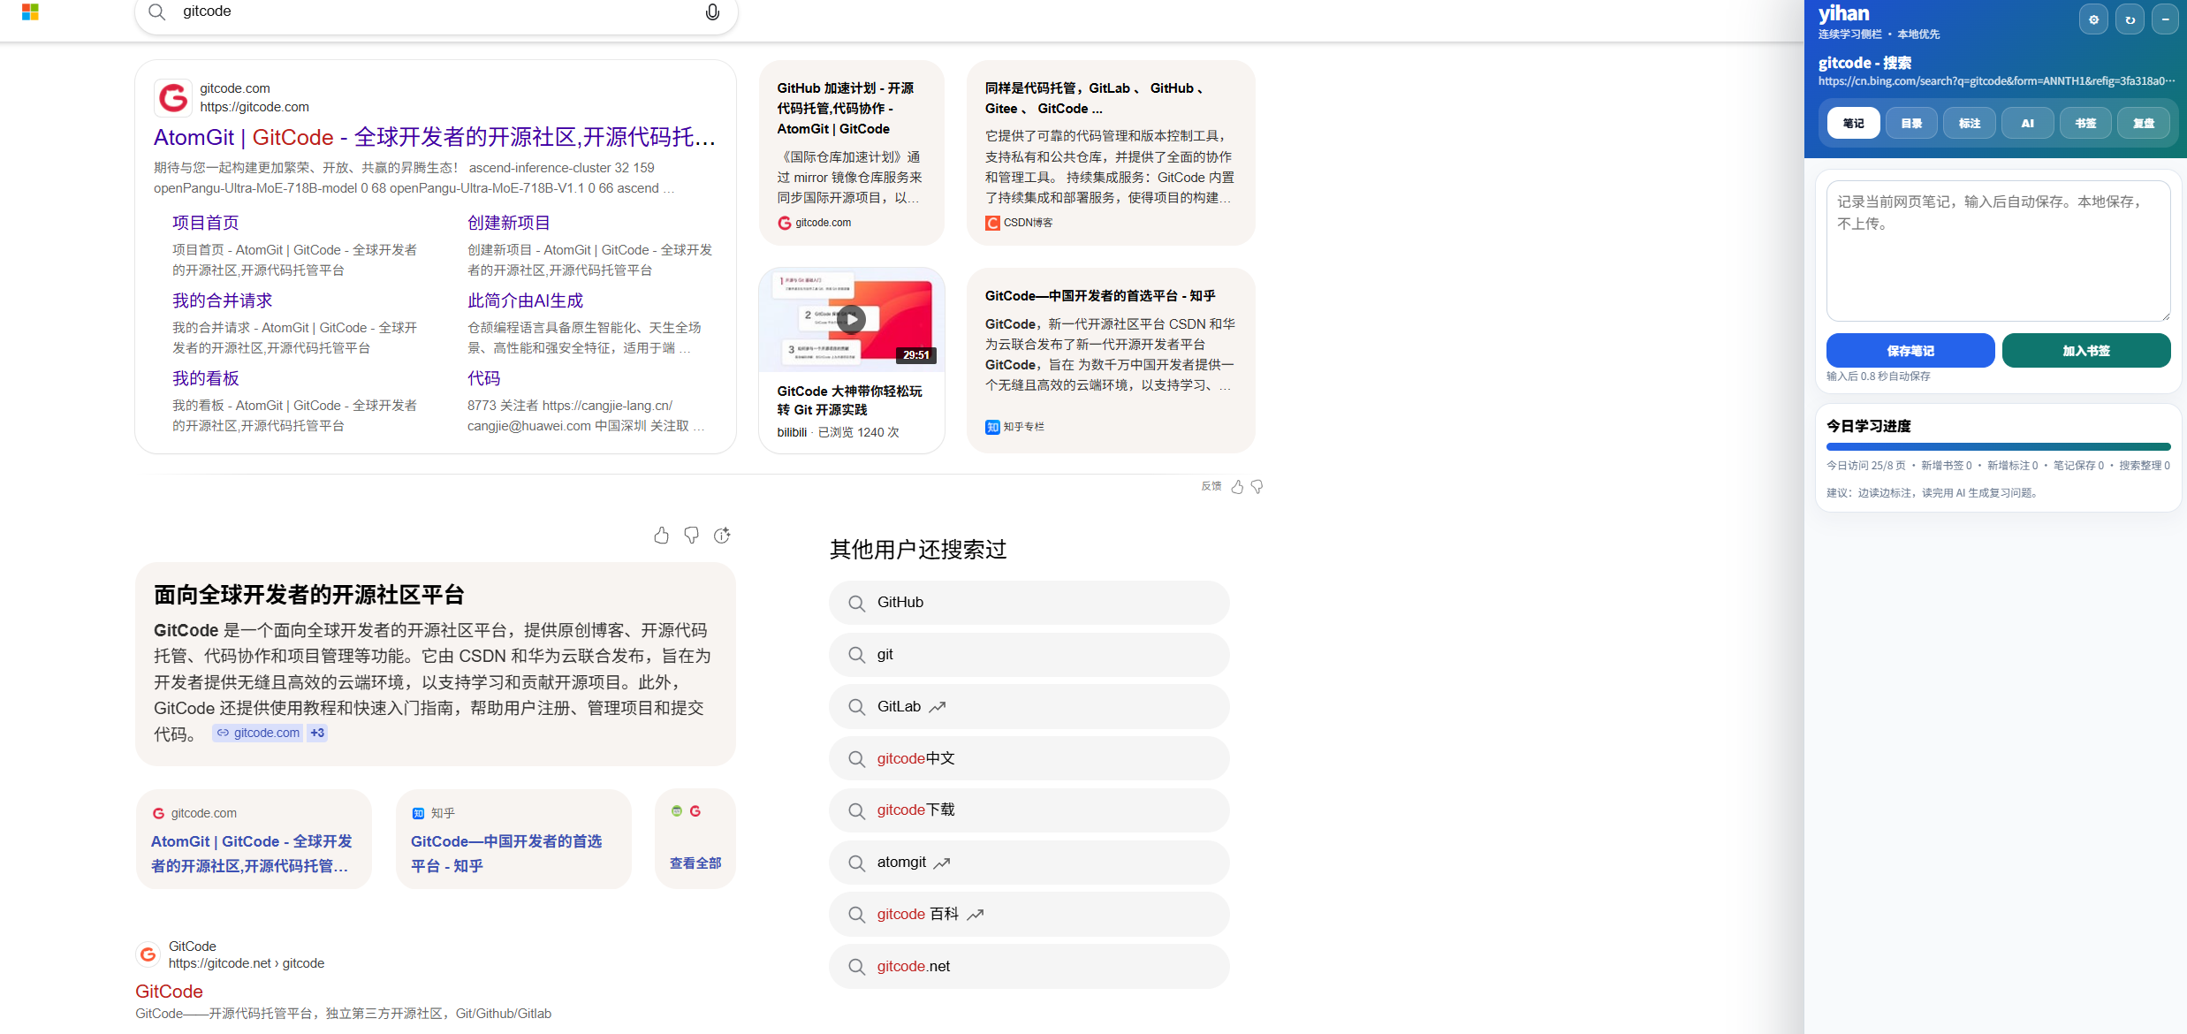Thumbs down the AI summary answer
The width and height of the screenshot is (2187, 1034).
pos(692,536)
